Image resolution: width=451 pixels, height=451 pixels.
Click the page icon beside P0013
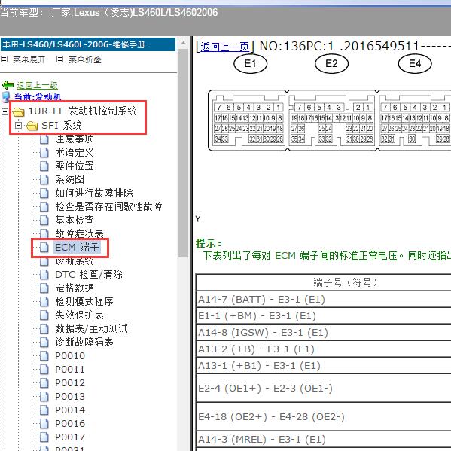click(x=44, y=396)
